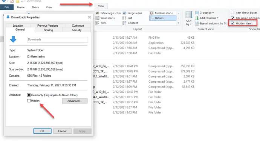Open the Home ribbon tab
This screenshot has height=142, width=260.
(21, 7)
